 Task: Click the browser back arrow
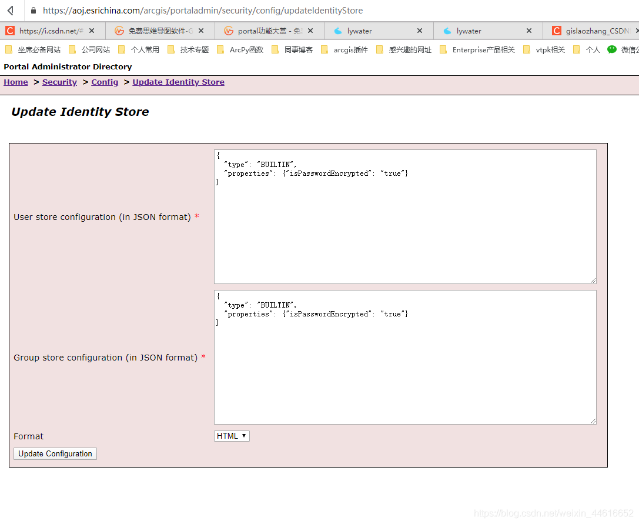click(10, 11)
